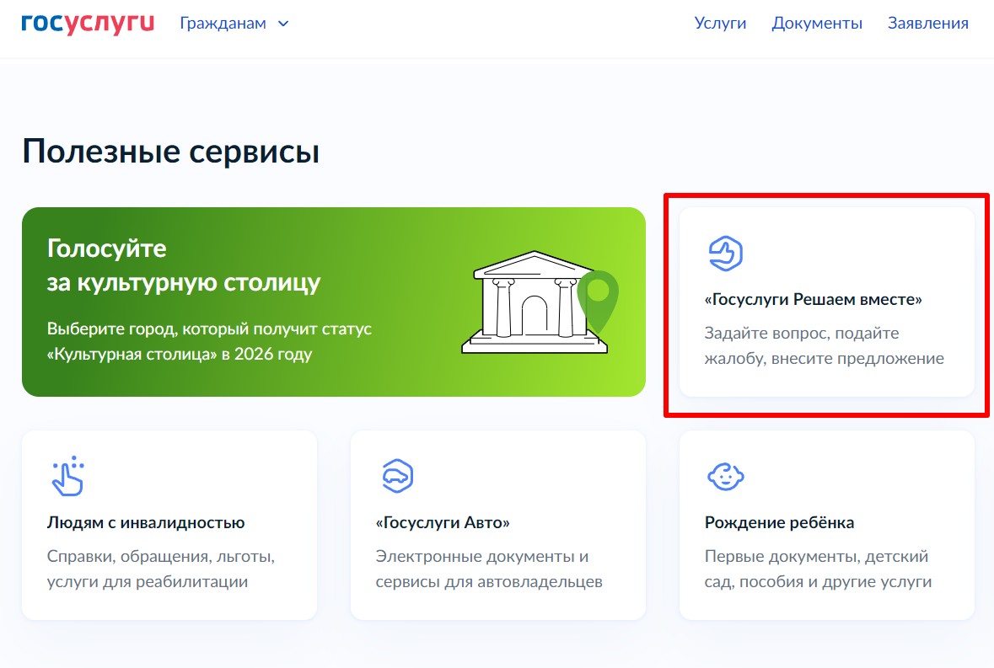Screen dimensions: 994x668
Task: Click the Гражданам label in the header
Action: 223,24
